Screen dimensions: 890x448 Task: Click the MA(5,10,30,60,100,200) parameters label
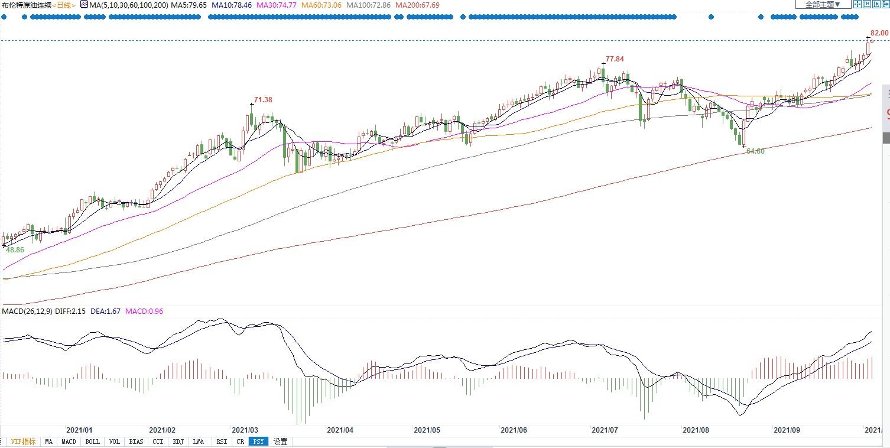(x=128, y=5)
